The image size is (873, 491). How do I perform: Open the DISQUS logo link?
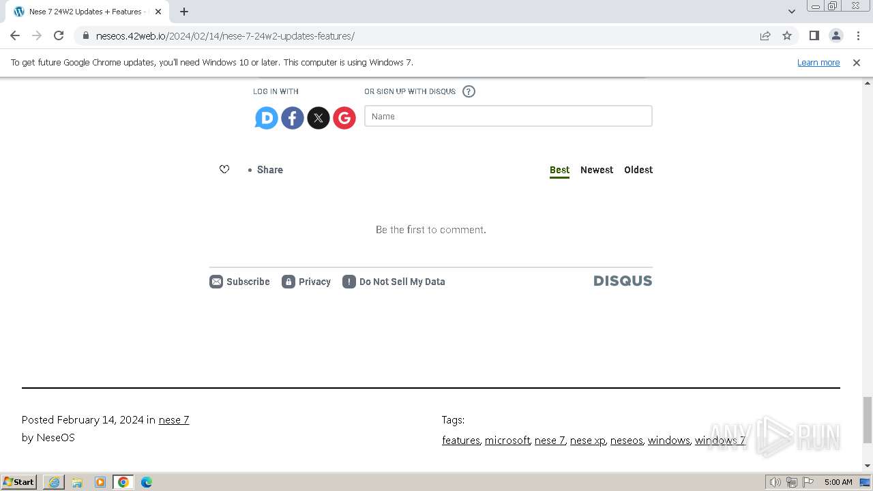tap(623, 281)
